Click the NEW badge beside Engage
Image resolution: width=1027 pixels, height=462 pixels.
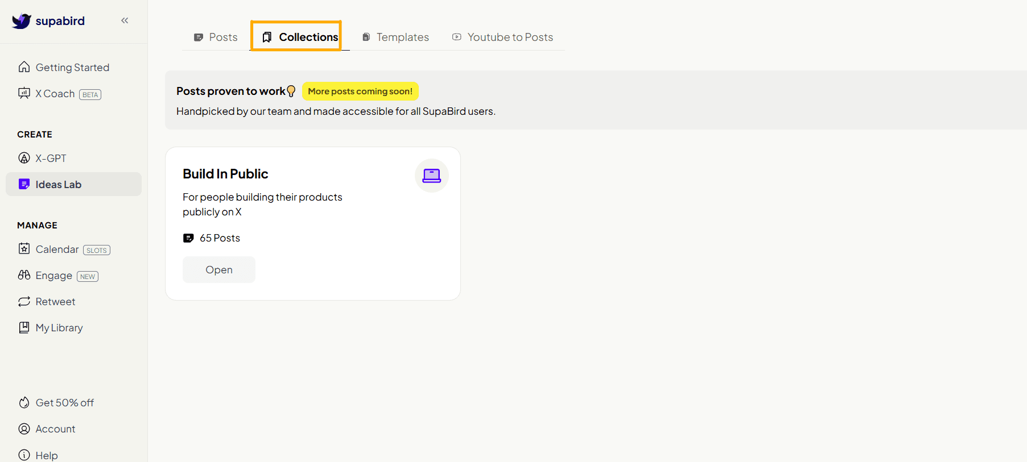coord(88,277)
